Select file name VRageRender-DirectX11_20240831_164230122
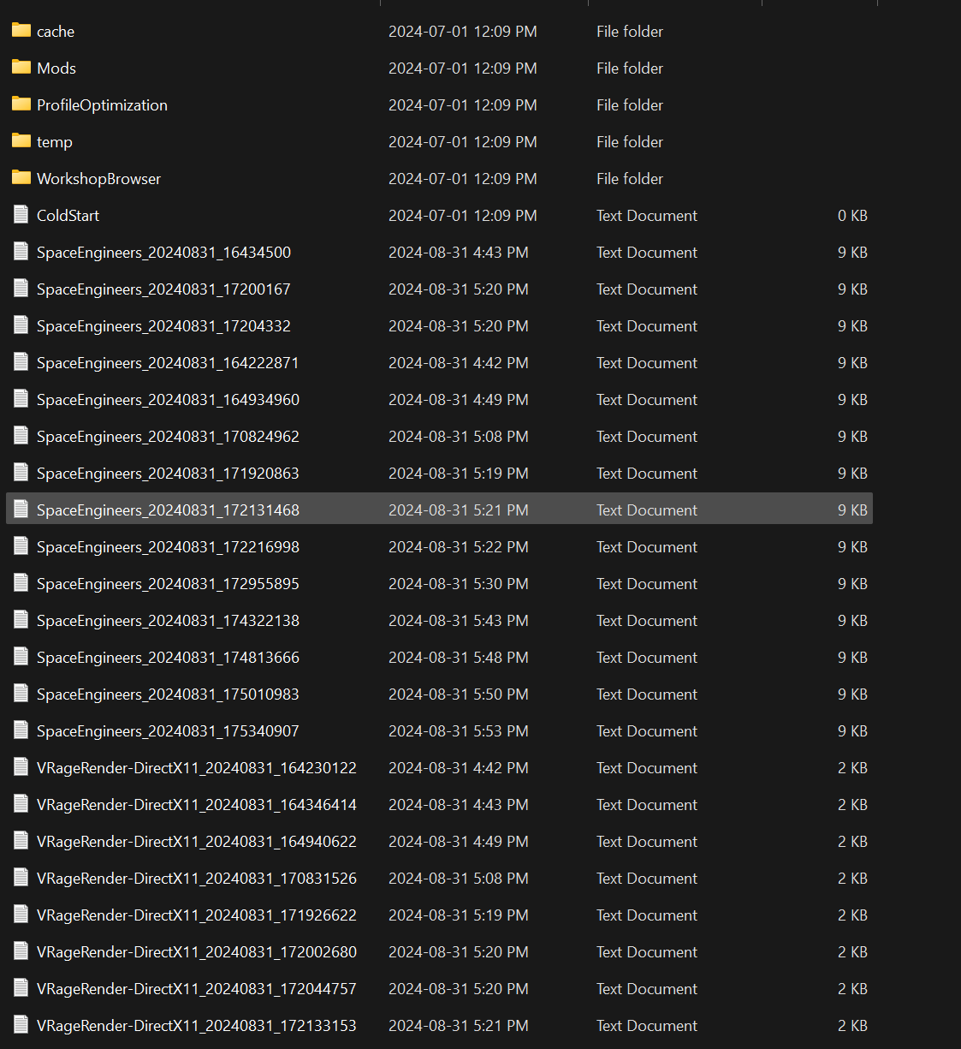Image resolution: width=961 pixels, height=1049 pixels. (197, 768)
